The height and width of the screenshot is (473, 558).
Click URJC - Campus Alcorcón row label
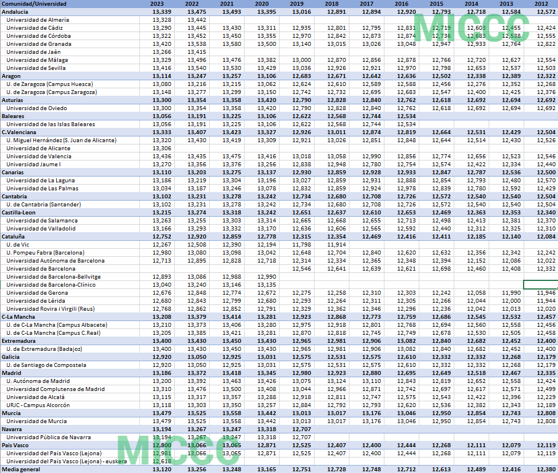pos(38,405)
